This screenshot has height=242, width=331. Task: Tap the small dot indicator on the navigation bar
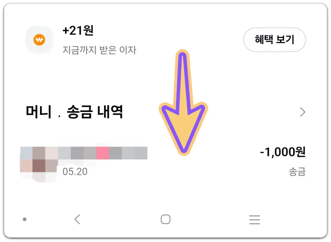click(x=25, y=219)
